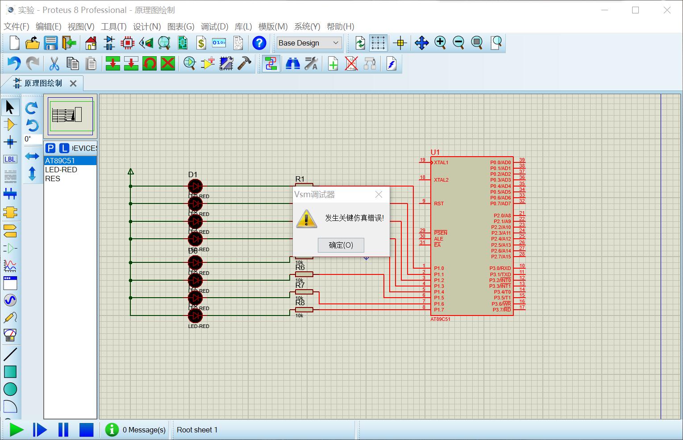Click the X-Mirror horizontal flip icon
683x440 pixels.
coord(32,156)
